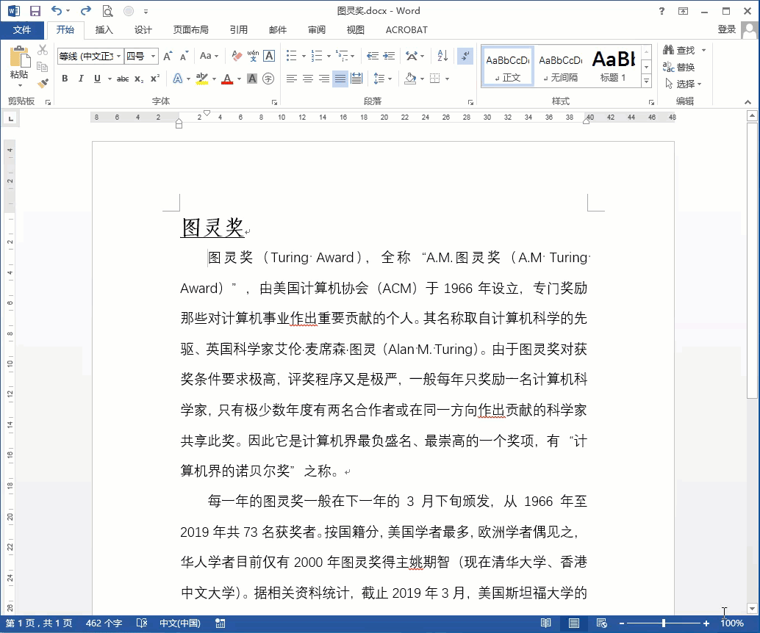
Task: Select center alignment
Action: pos(307,79)
